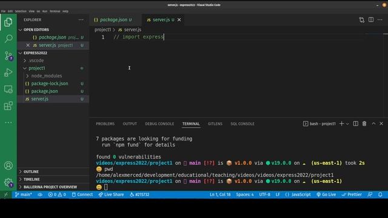This screenshot has height=218, width=388.
Task: Click Prettier status bar item
Action: [x=352, y=195]
